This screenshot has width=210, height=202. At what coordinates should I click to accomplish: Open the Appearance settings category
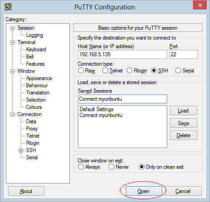[x=39, y=78]
